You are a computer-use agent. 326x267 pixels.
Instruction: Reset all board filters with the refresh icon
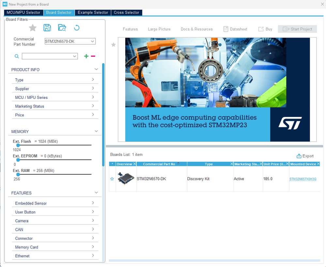pyautogui.click(x=77, y=28)
